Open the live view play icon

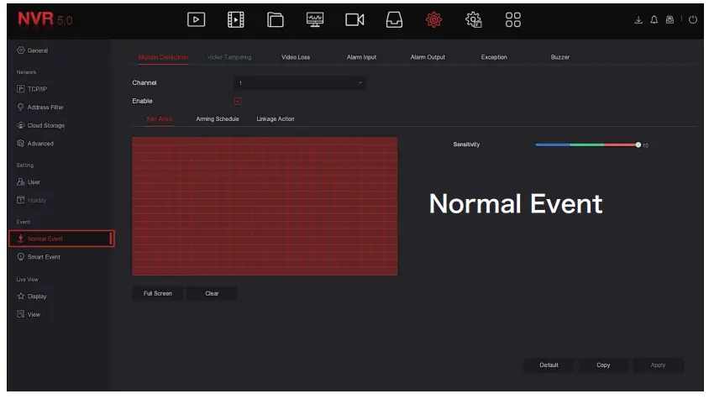tap(197, 19)
